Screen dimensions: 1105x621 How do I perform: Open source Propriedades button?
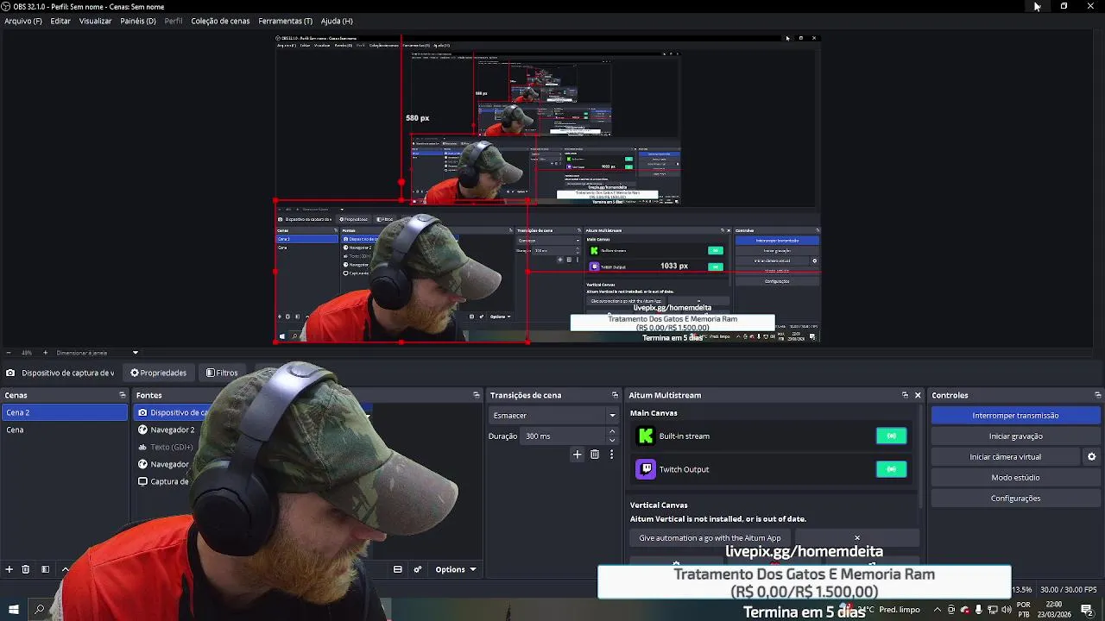click(158, 373)
